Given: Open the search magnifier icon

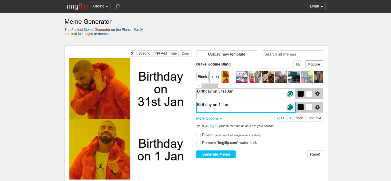Looking at the screenshot, I should point(117,6).
